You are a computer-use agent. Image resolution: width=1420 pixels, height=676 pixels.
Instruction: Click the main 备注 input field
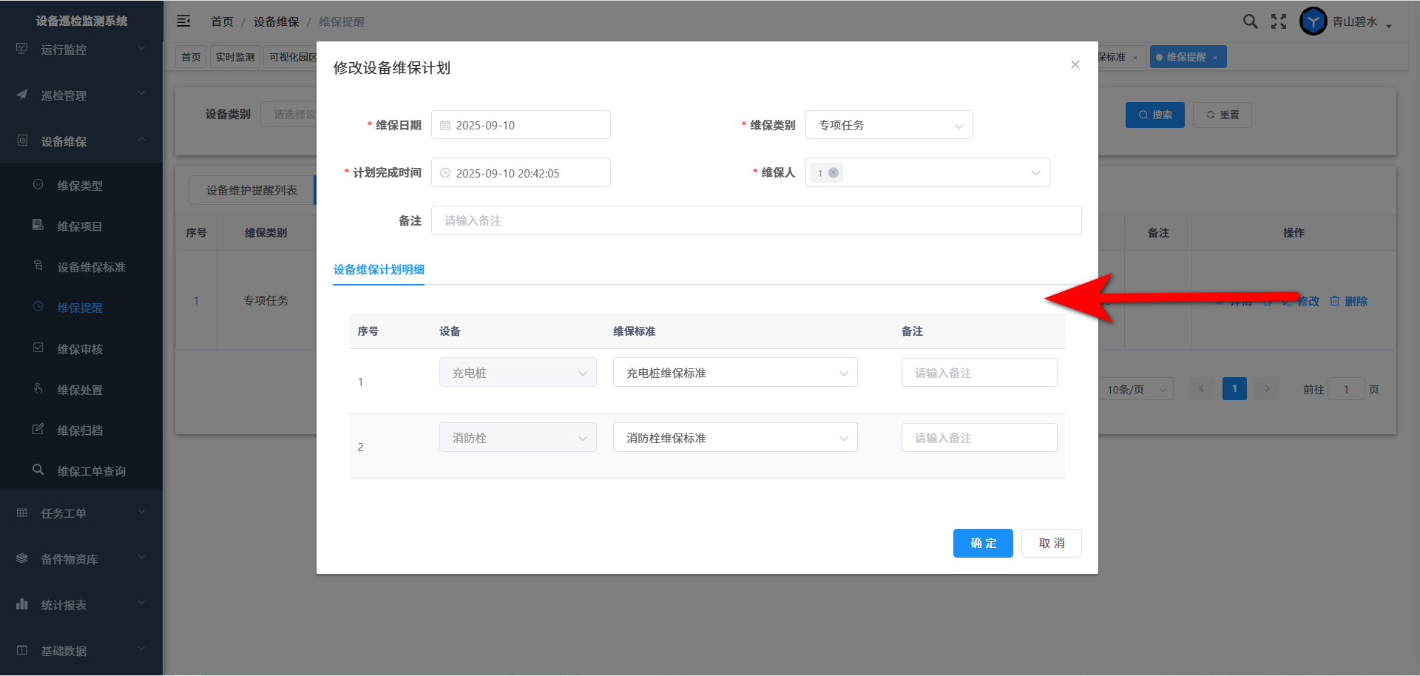click(x=756, y=220)
